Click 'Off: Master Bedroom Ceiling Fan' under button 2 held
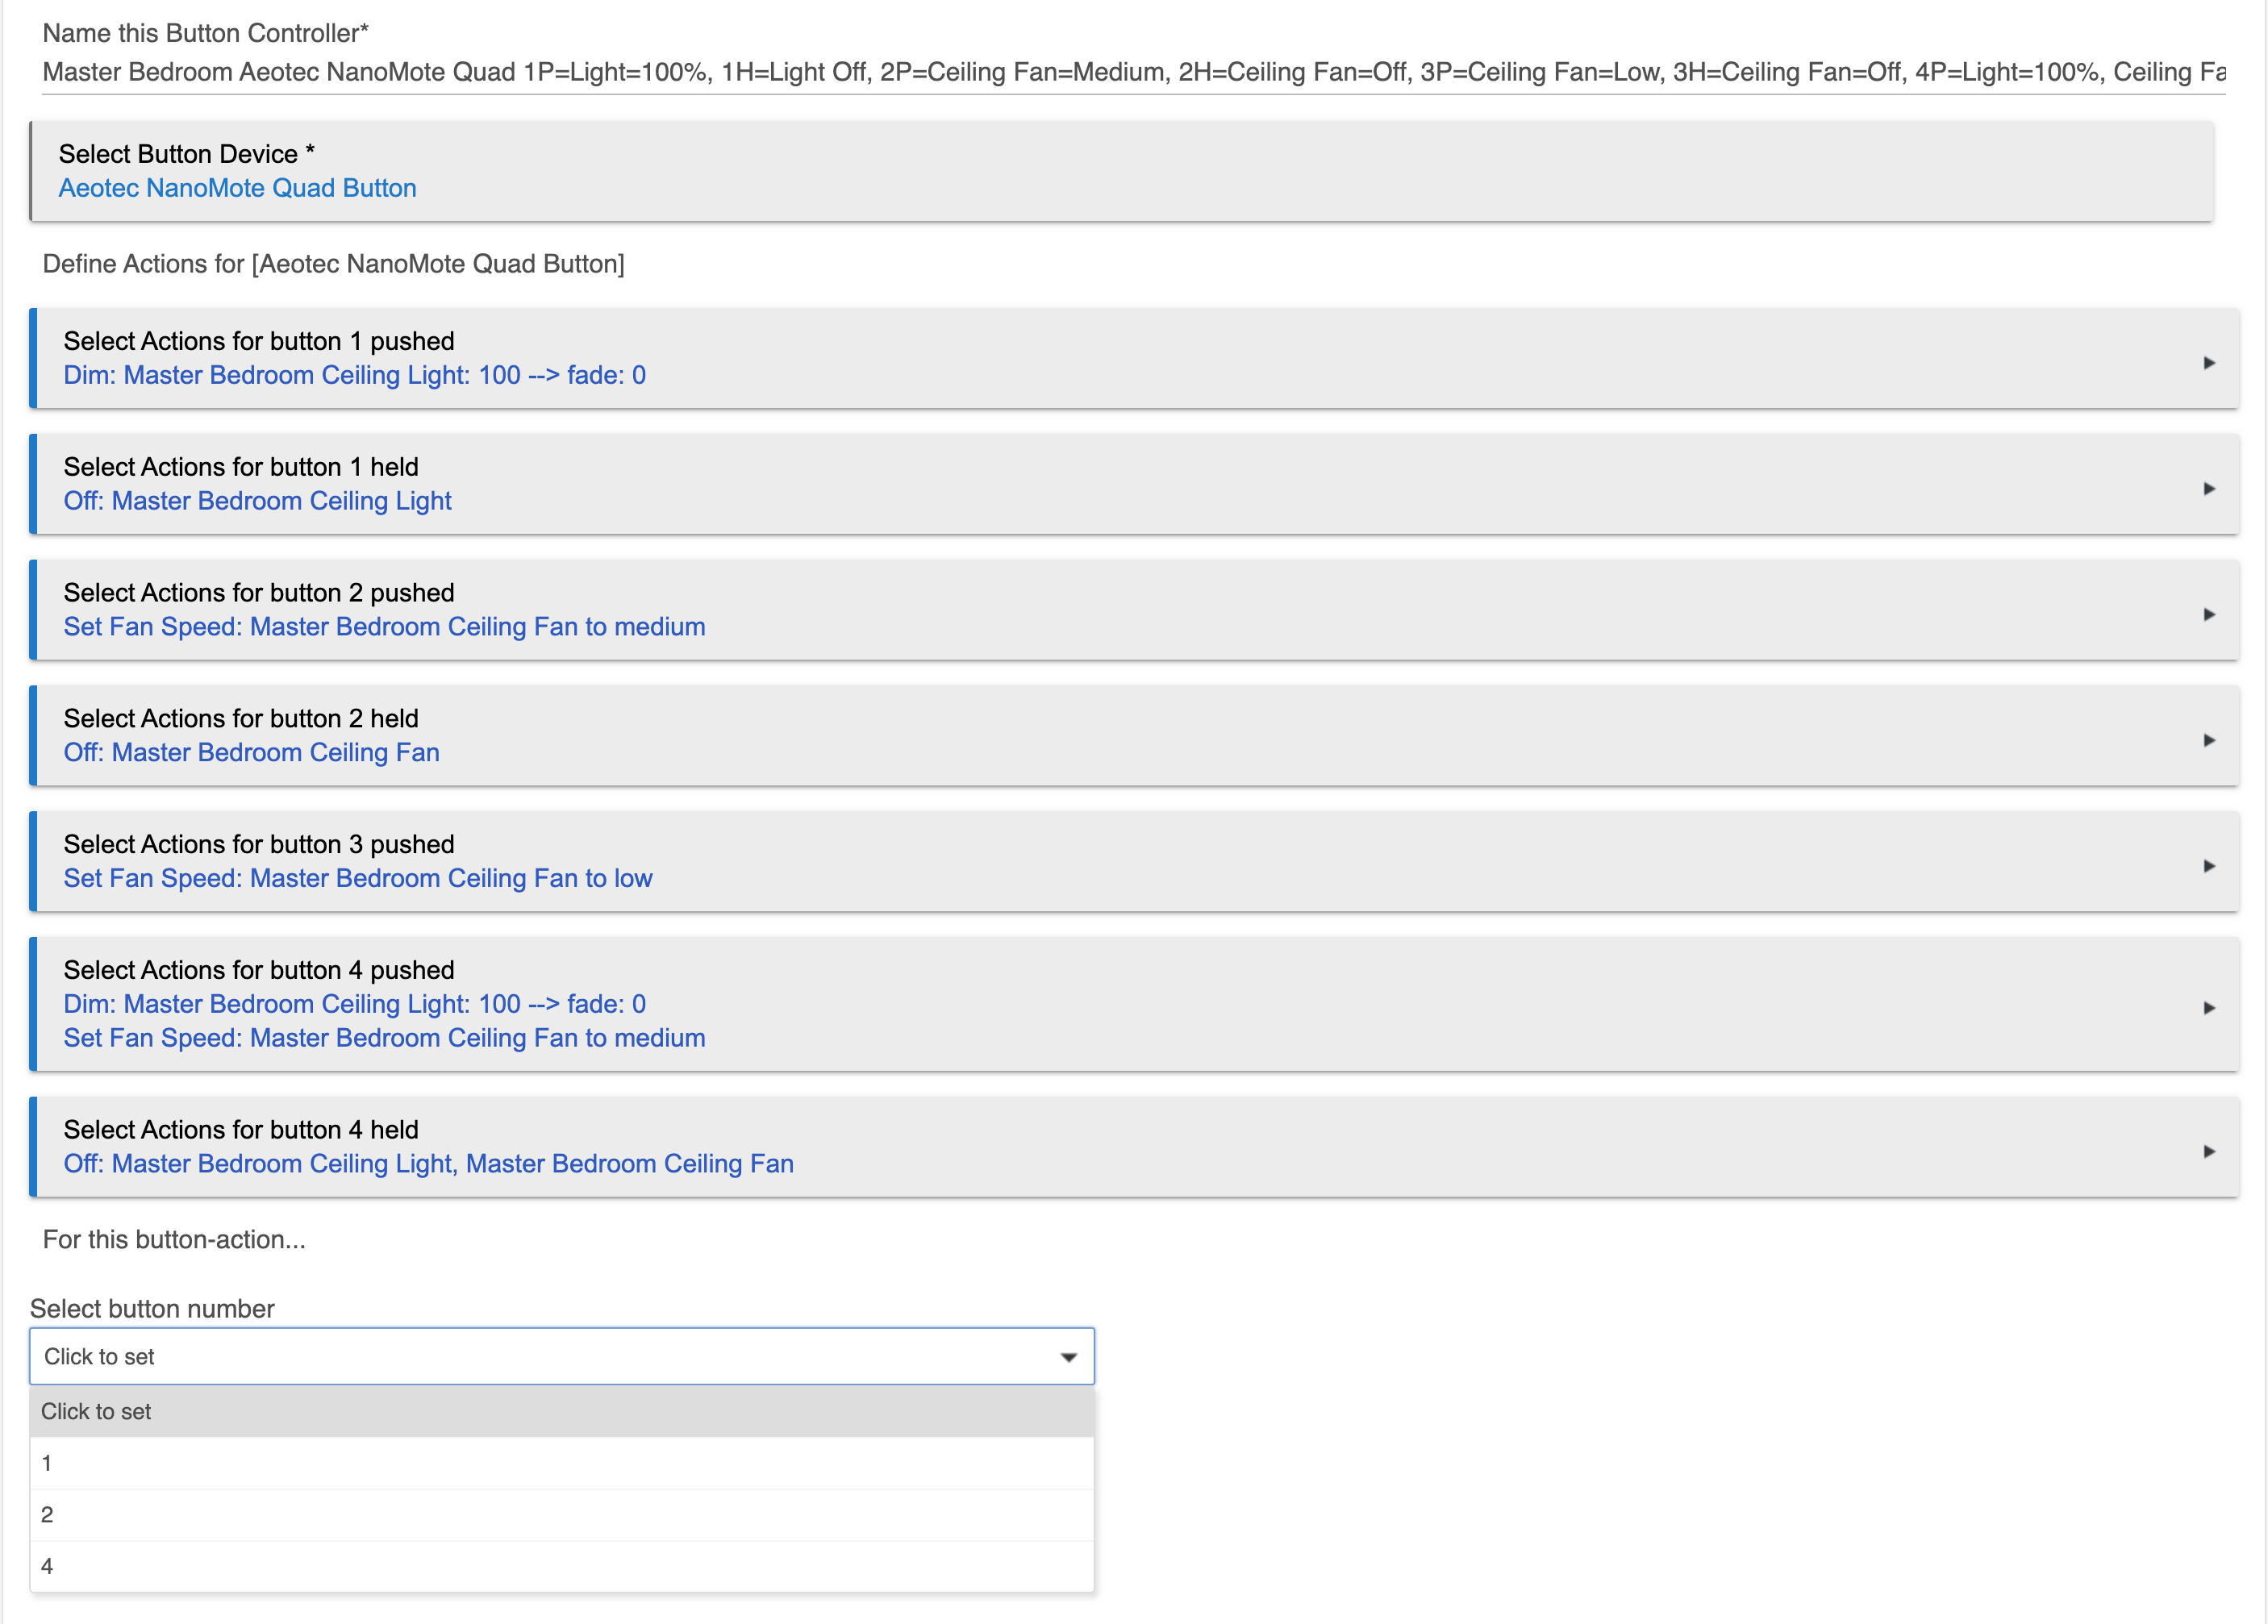The image size is (2268, 1624). coord(252,753)
